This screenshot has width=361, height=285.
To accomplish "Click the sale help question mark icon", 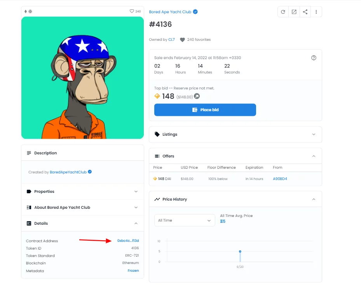I will coord(314,58).
